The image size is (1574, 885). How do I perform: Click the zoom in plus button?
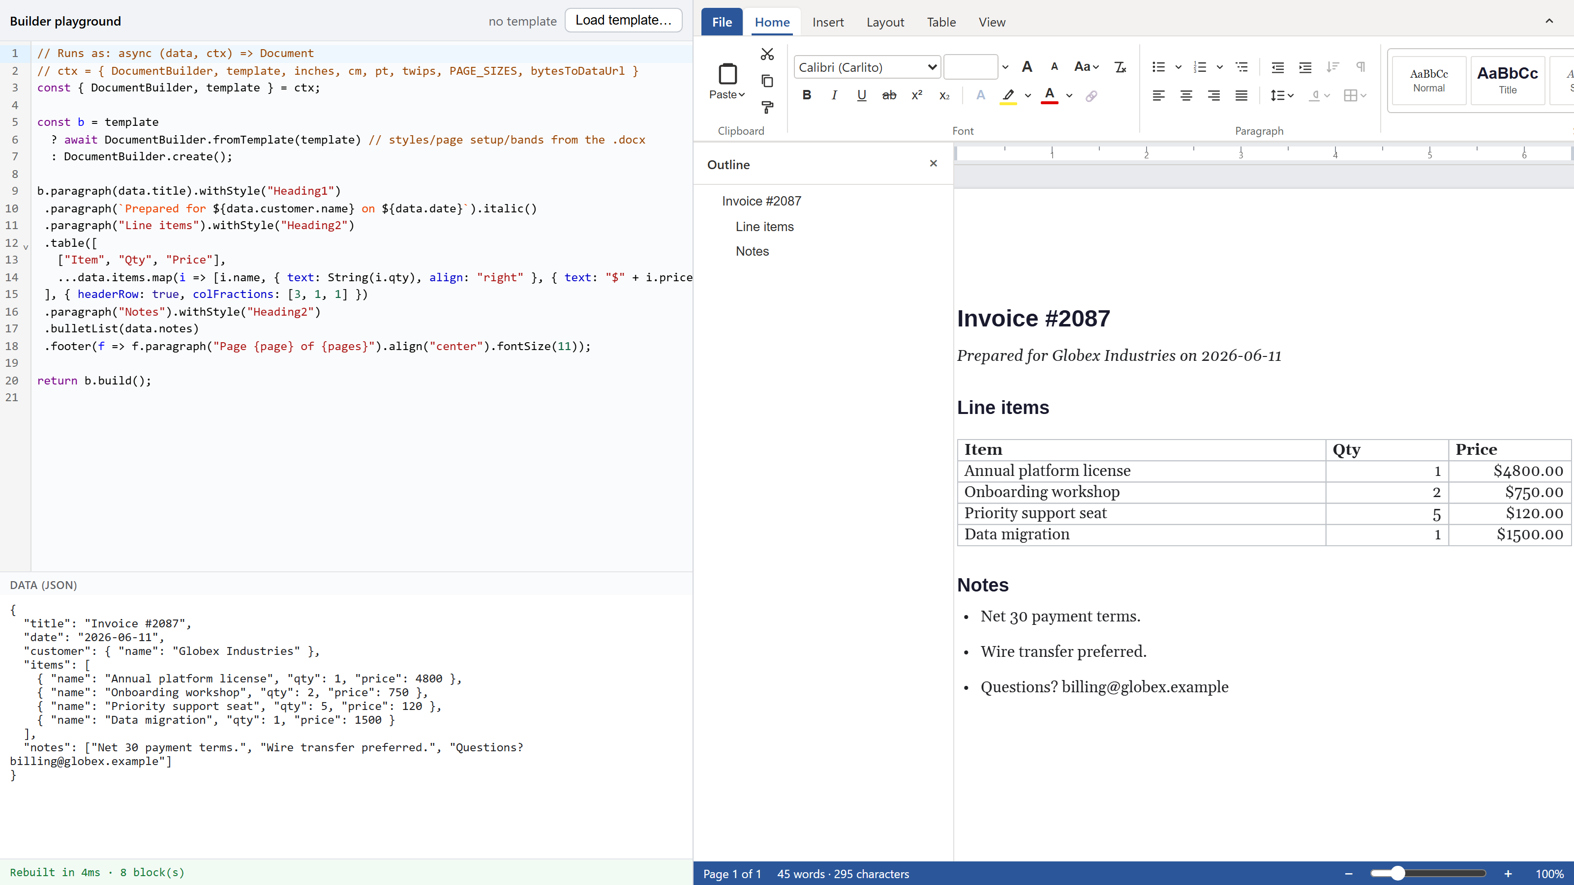point(1508,874)
